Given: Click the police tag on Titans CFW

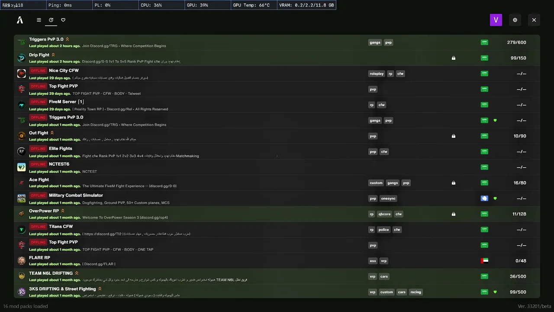Looking at the screenshot, I should point(384,230).
